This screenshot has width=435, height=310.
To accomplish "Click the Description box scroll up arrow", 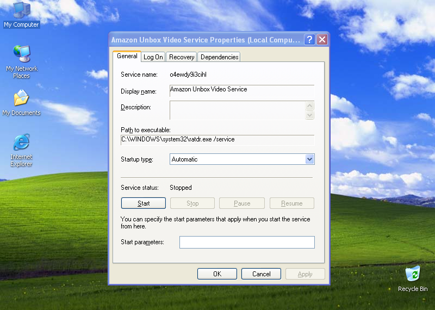I will tap(310, 106).
